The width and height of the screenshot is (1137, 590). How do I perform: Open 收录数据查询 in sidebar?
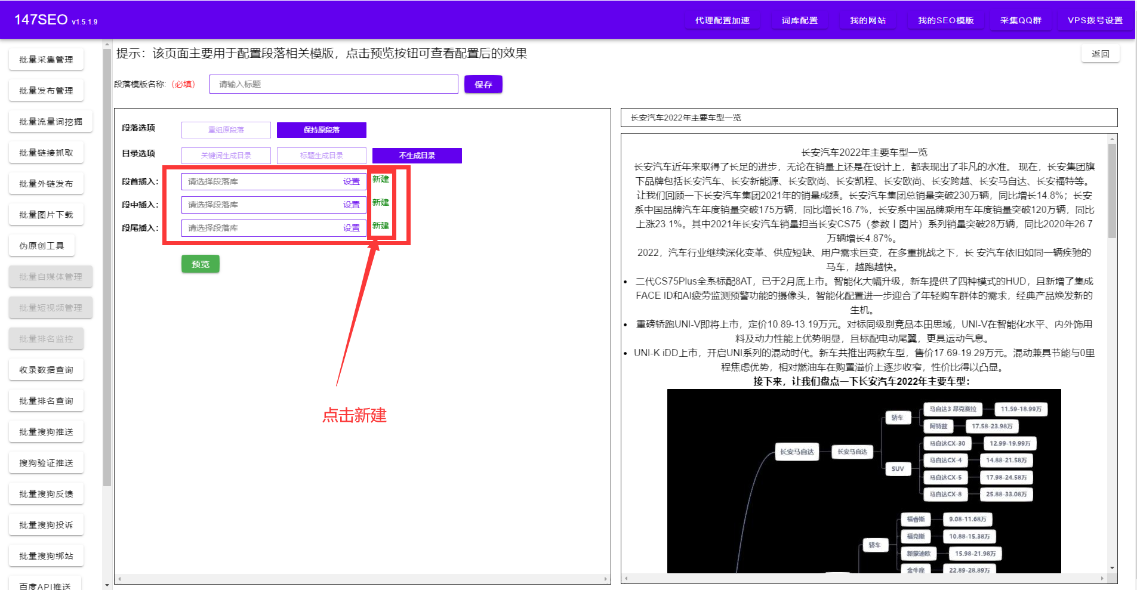pyautogui.click(x=46, y=370)
